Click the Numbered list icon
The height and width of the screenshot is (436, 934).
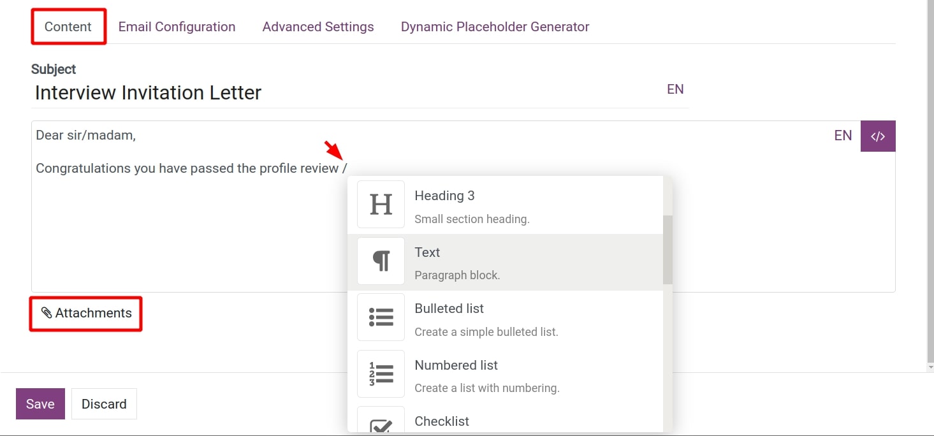(x=381, y=374)
